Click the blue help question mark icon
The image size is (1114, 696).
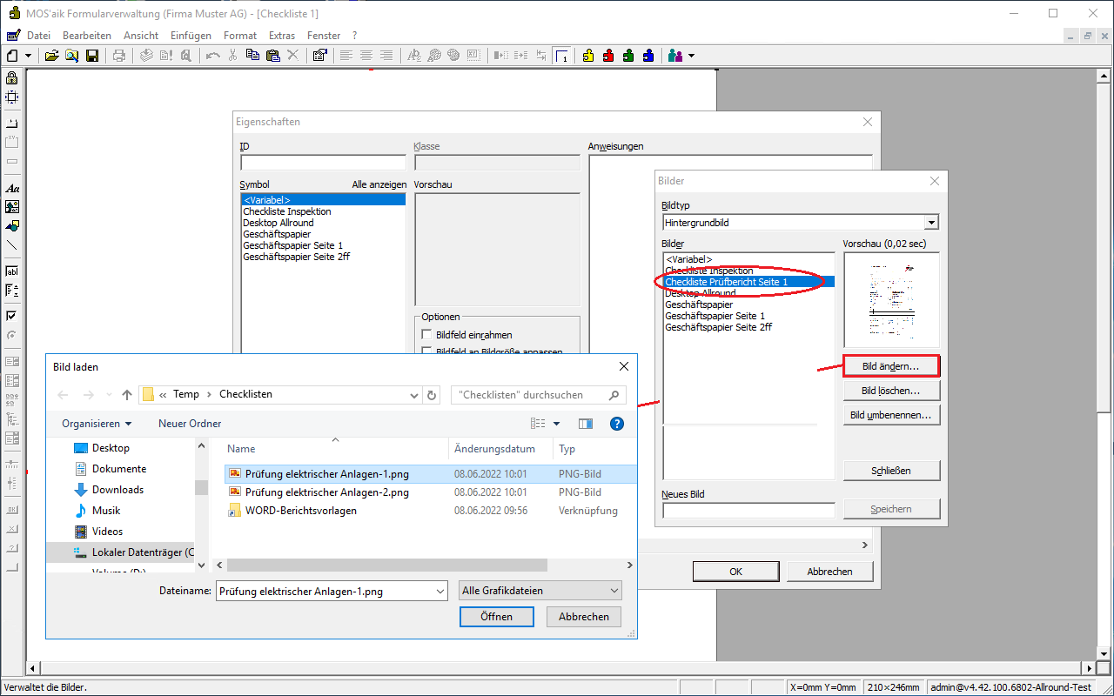[617, 424]
